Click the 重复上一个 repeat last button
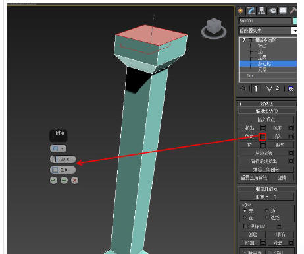 pos(266,197)
